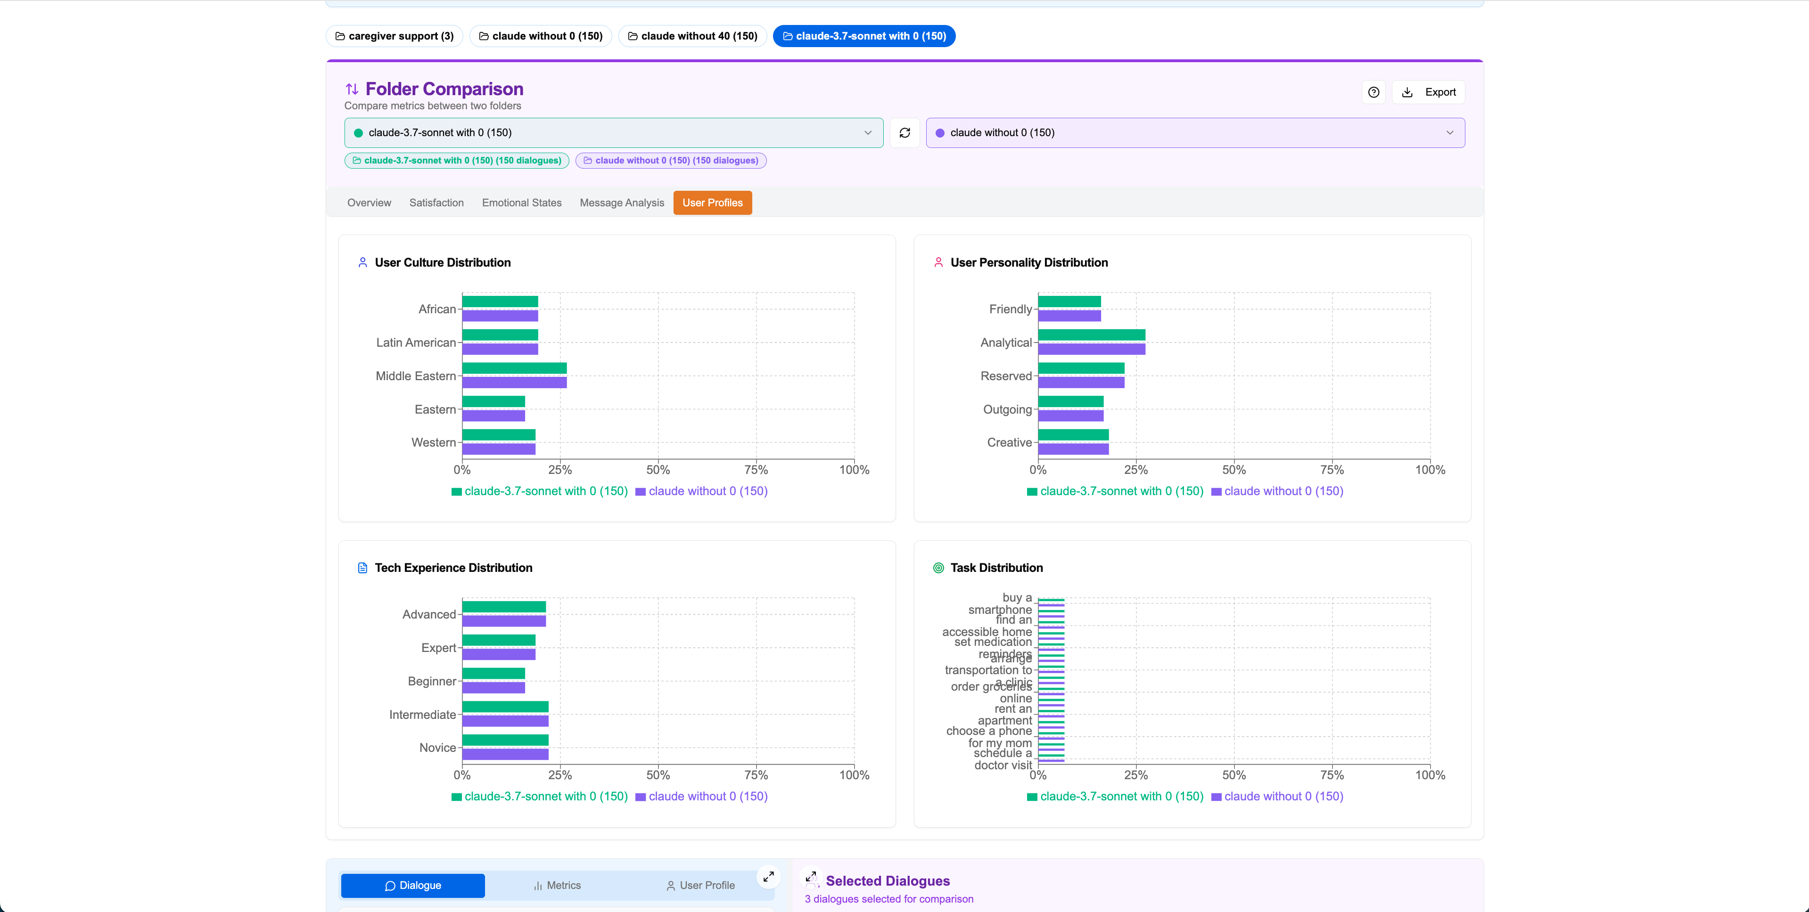Image resolution: width=1809 pixels, height=912 pixels.
Task: Select the claude-3.7-sonnet with 0 (150) chip
Action: (x=864, y=36)
